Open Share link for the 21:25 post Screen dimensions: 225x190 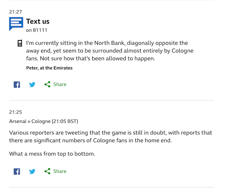click(60, 171)
